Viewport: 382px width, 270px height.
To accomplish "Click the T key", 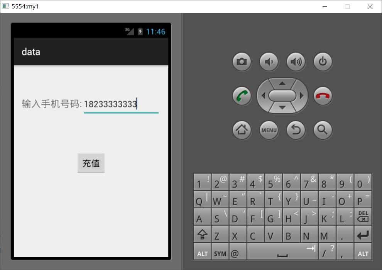I will point(274,199).
